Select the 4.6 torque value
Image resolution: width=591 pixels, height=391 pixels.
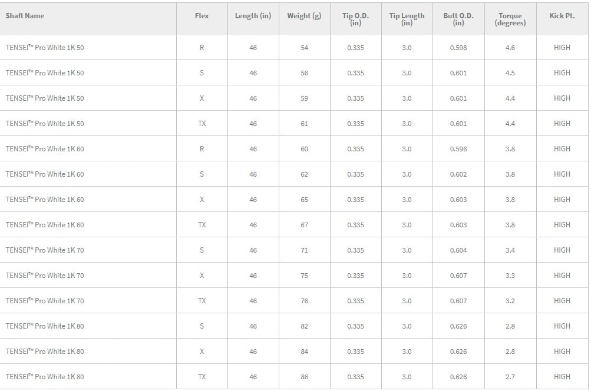[510, 48]
